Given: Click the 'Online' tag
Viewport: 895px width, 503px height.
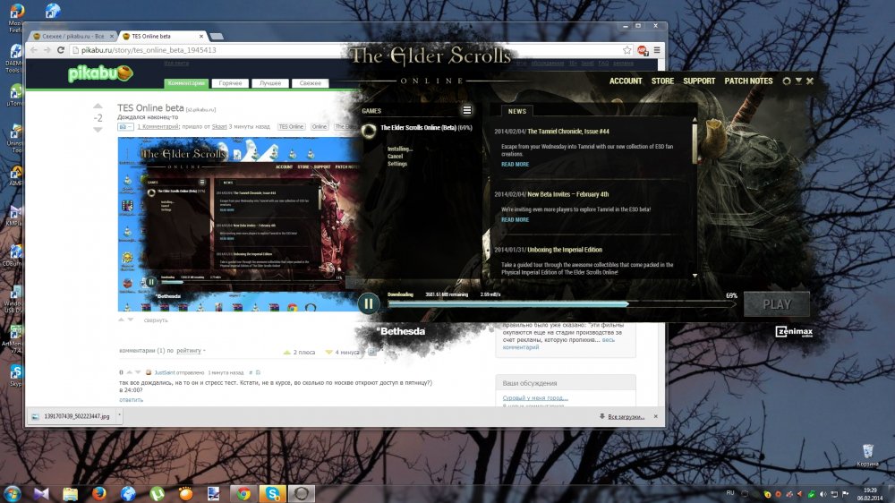Looking at the screenshot, I should [320, 127].
